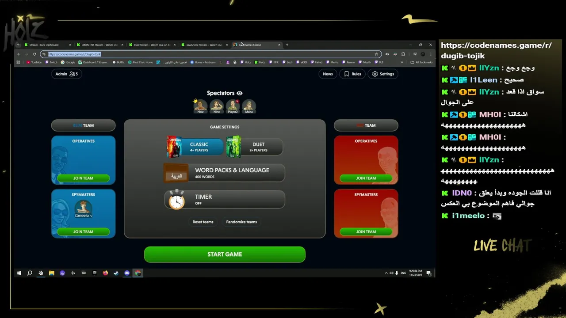Expand the bookmarks overflow chevron
The width and height of the screenshot is (566, 318).
(x=402, y=62)
